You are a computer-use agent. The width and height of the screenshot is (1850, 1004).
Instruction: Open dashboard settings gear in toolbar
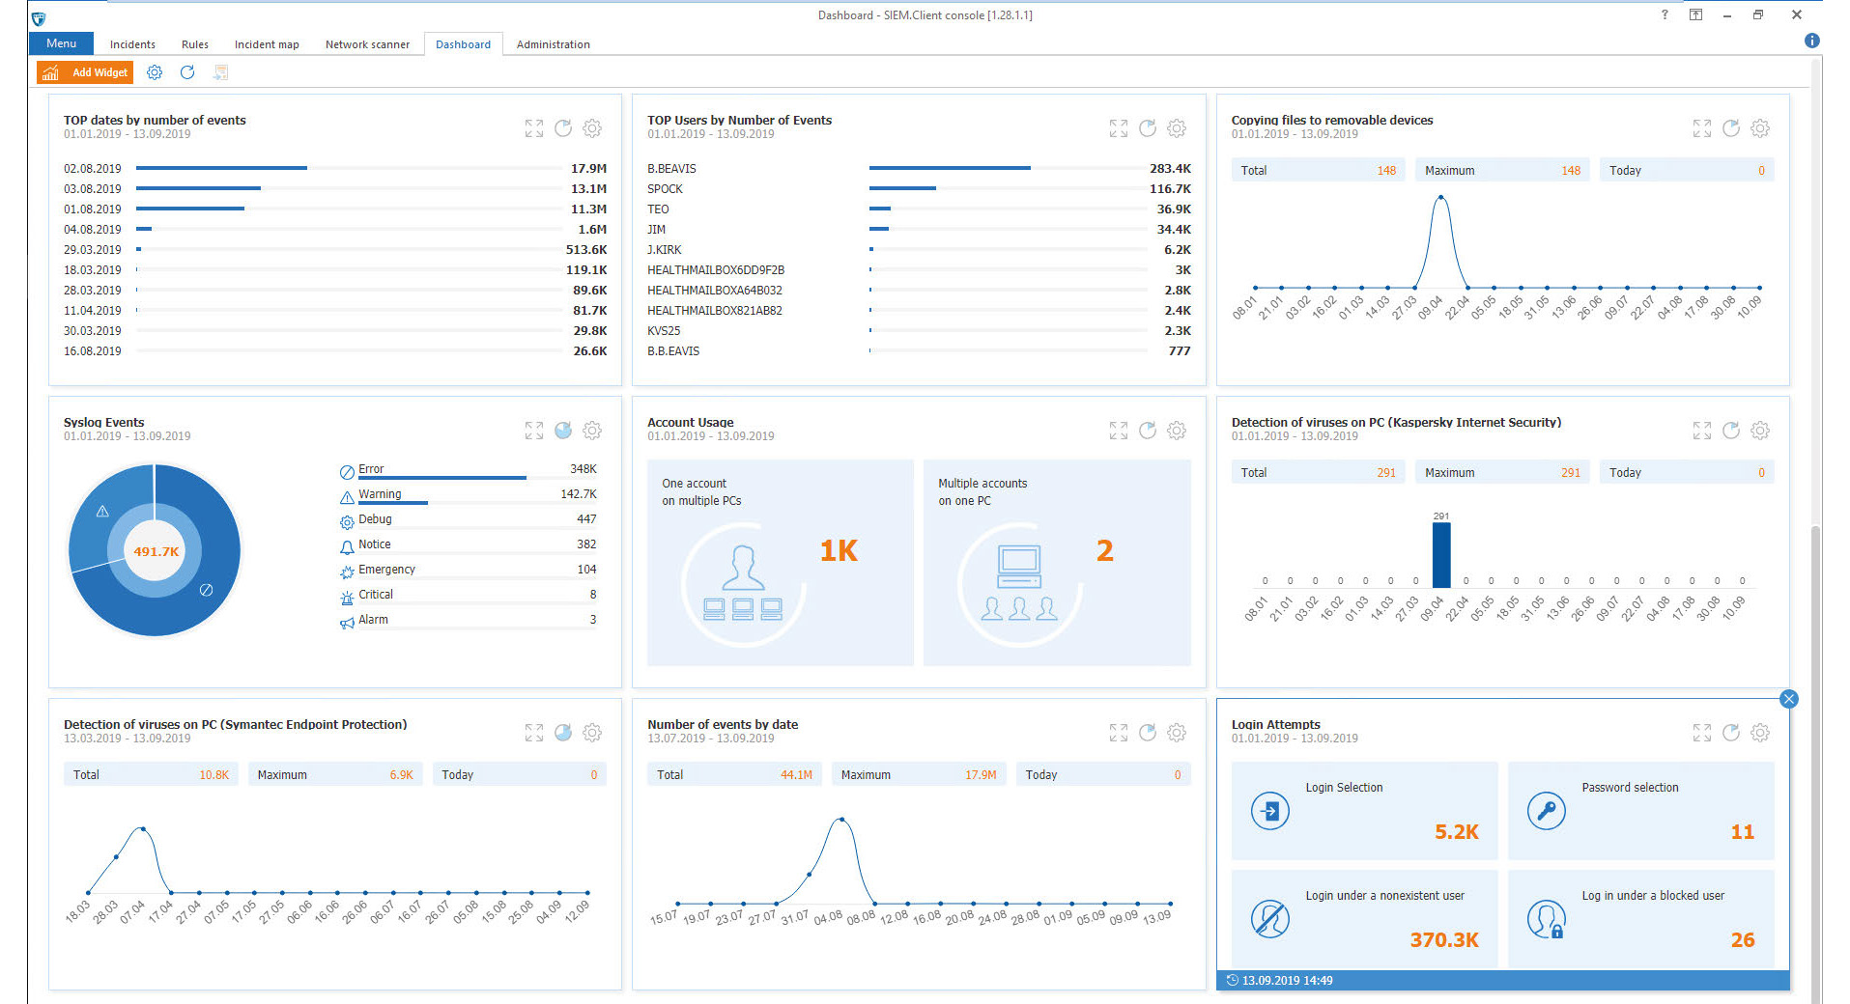(x=155, y=72)
